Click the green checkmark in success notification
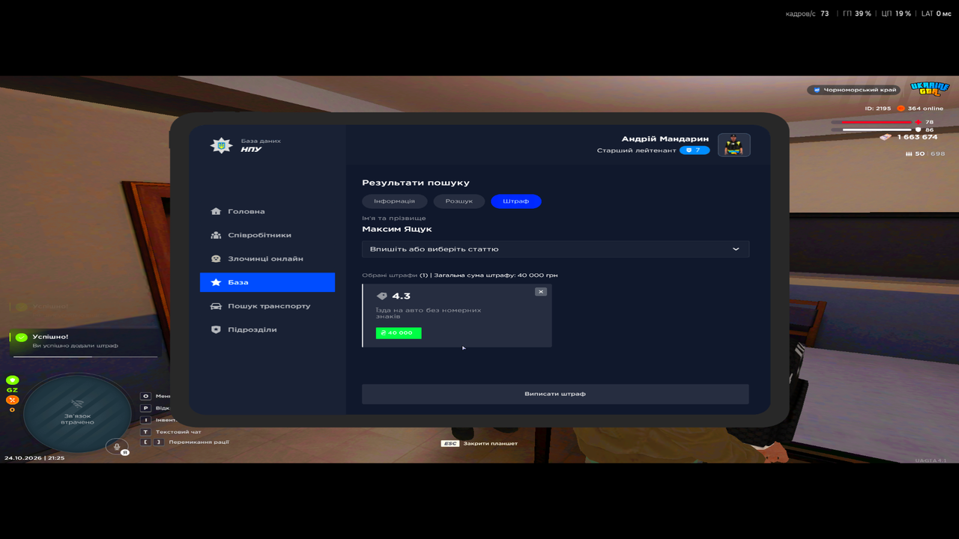959x539 pixels. tap(21, 338)
